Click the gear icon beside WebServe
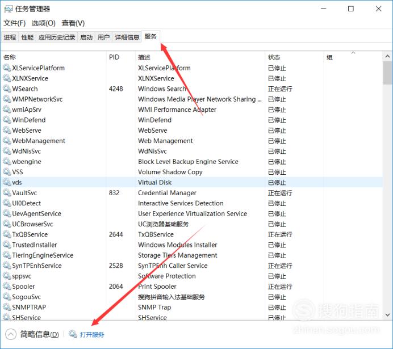Screen dimensions: 393x349 click(x=7, y=130)
